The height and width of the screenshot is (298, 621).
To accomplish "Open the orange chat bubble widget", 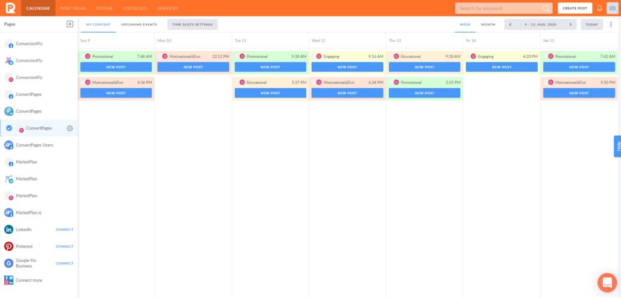I will tap(607, 283).
